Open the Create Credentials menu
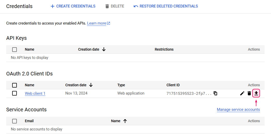271x140 pixels. pos(73,6)
